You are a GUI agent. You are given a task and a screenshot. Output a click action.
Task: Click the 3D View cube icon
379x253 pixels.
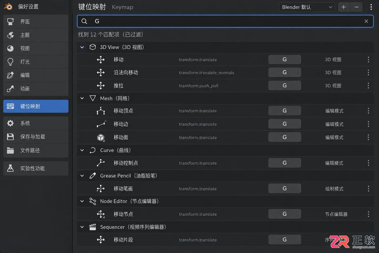coord(93,47)
